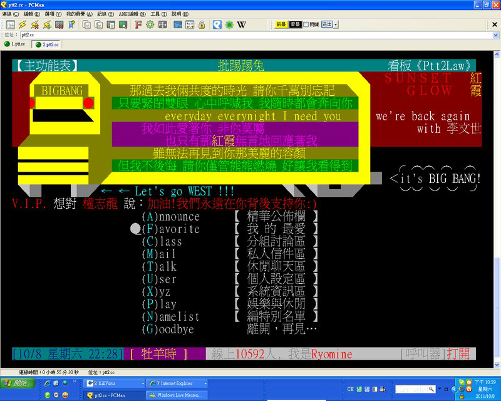Click the red F font icon

click(138, 25)
